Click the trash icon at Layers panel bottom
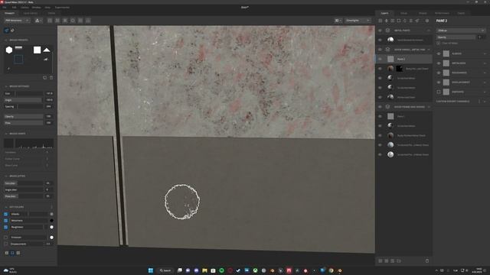 [x=427, y=261]
